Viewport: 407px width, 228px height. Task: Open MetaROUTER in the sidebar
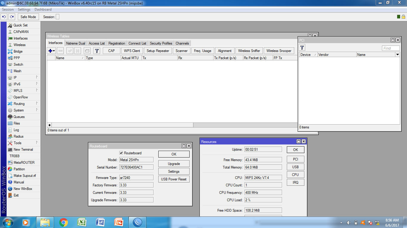(x=24, y=163)
